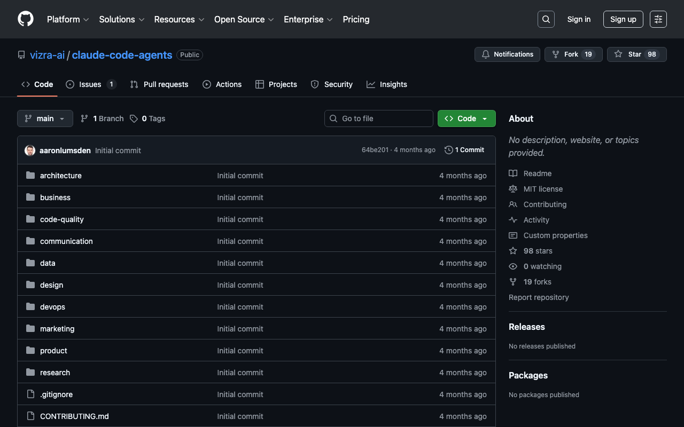Screen dimensions: 684x427
Task: Open the Insights tab
Action: [x=387, y=84]
